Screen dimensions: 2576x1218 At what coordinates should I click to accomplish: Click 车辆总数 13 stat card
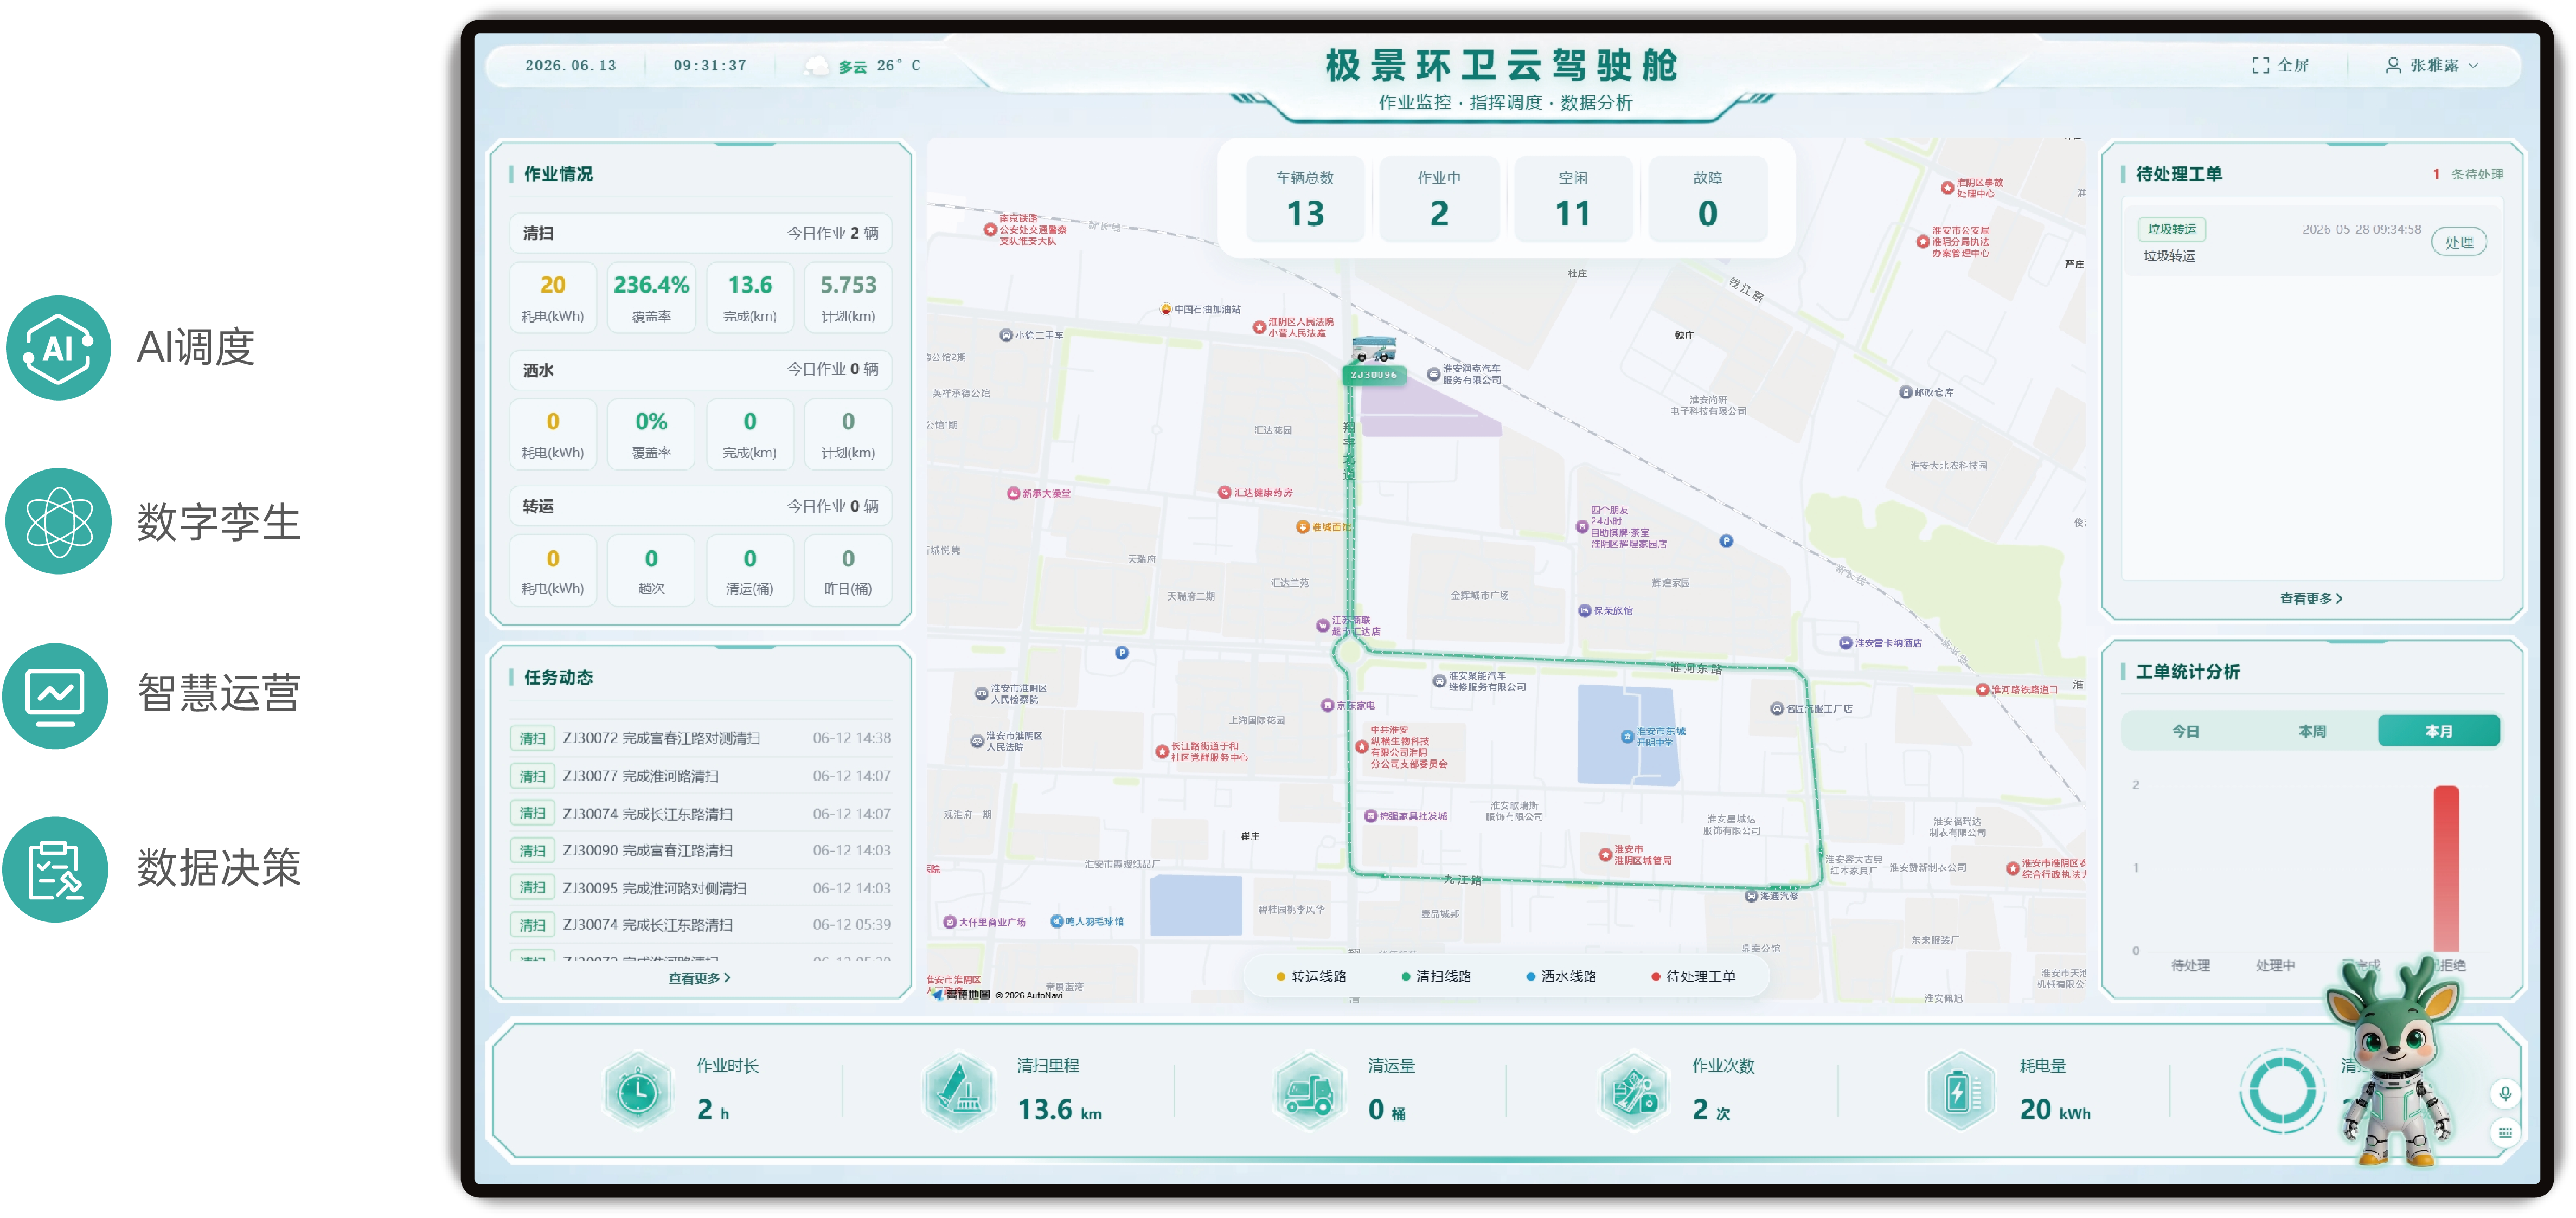point(1304,199)
